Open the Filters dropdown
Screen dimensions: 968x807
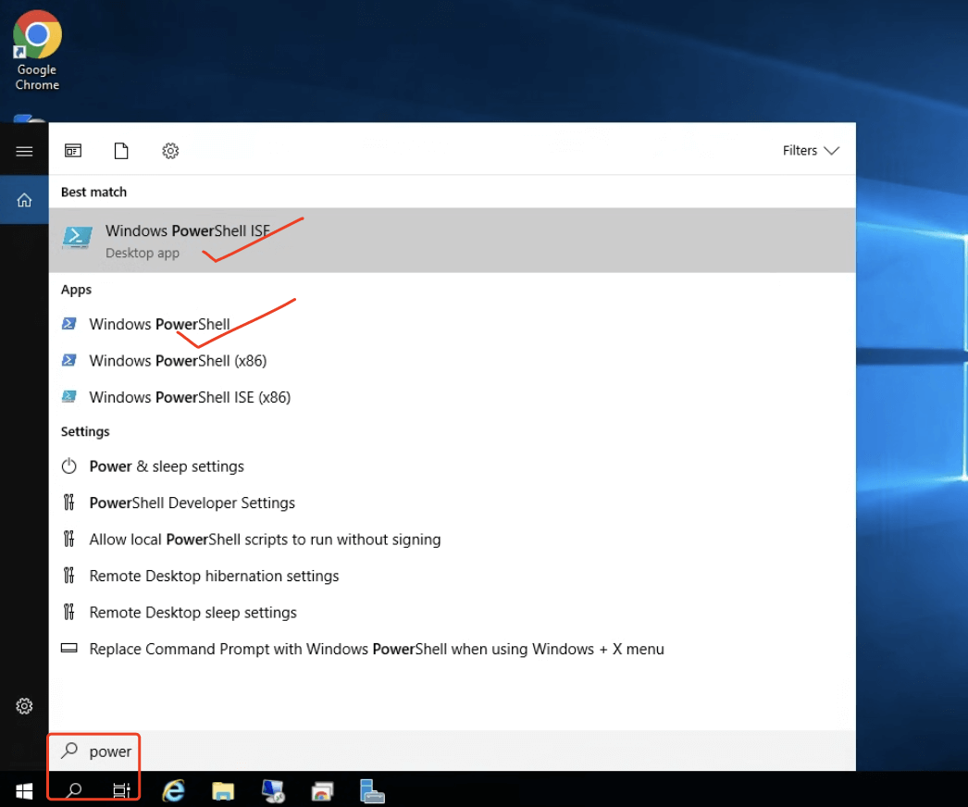tap(811, 151)
